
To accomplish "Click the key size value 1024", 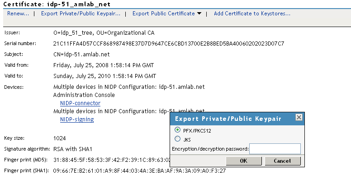I will coord(60,138).
